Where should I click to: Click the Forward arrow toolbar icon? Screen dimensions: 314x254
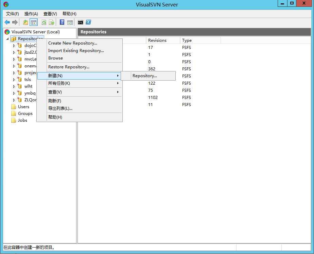(x=15, y=22)
